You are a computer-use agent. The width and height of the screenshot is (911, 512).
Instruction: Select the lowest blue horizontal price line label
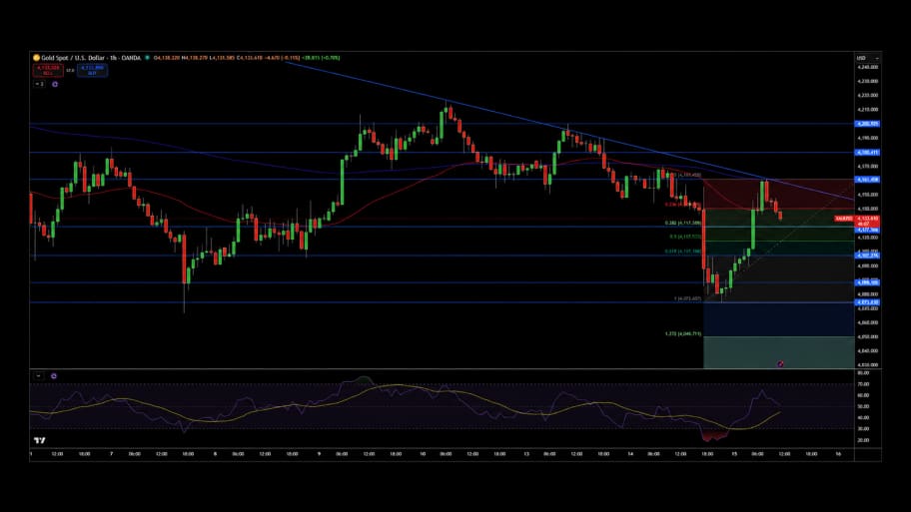click(x=867, y=302)
